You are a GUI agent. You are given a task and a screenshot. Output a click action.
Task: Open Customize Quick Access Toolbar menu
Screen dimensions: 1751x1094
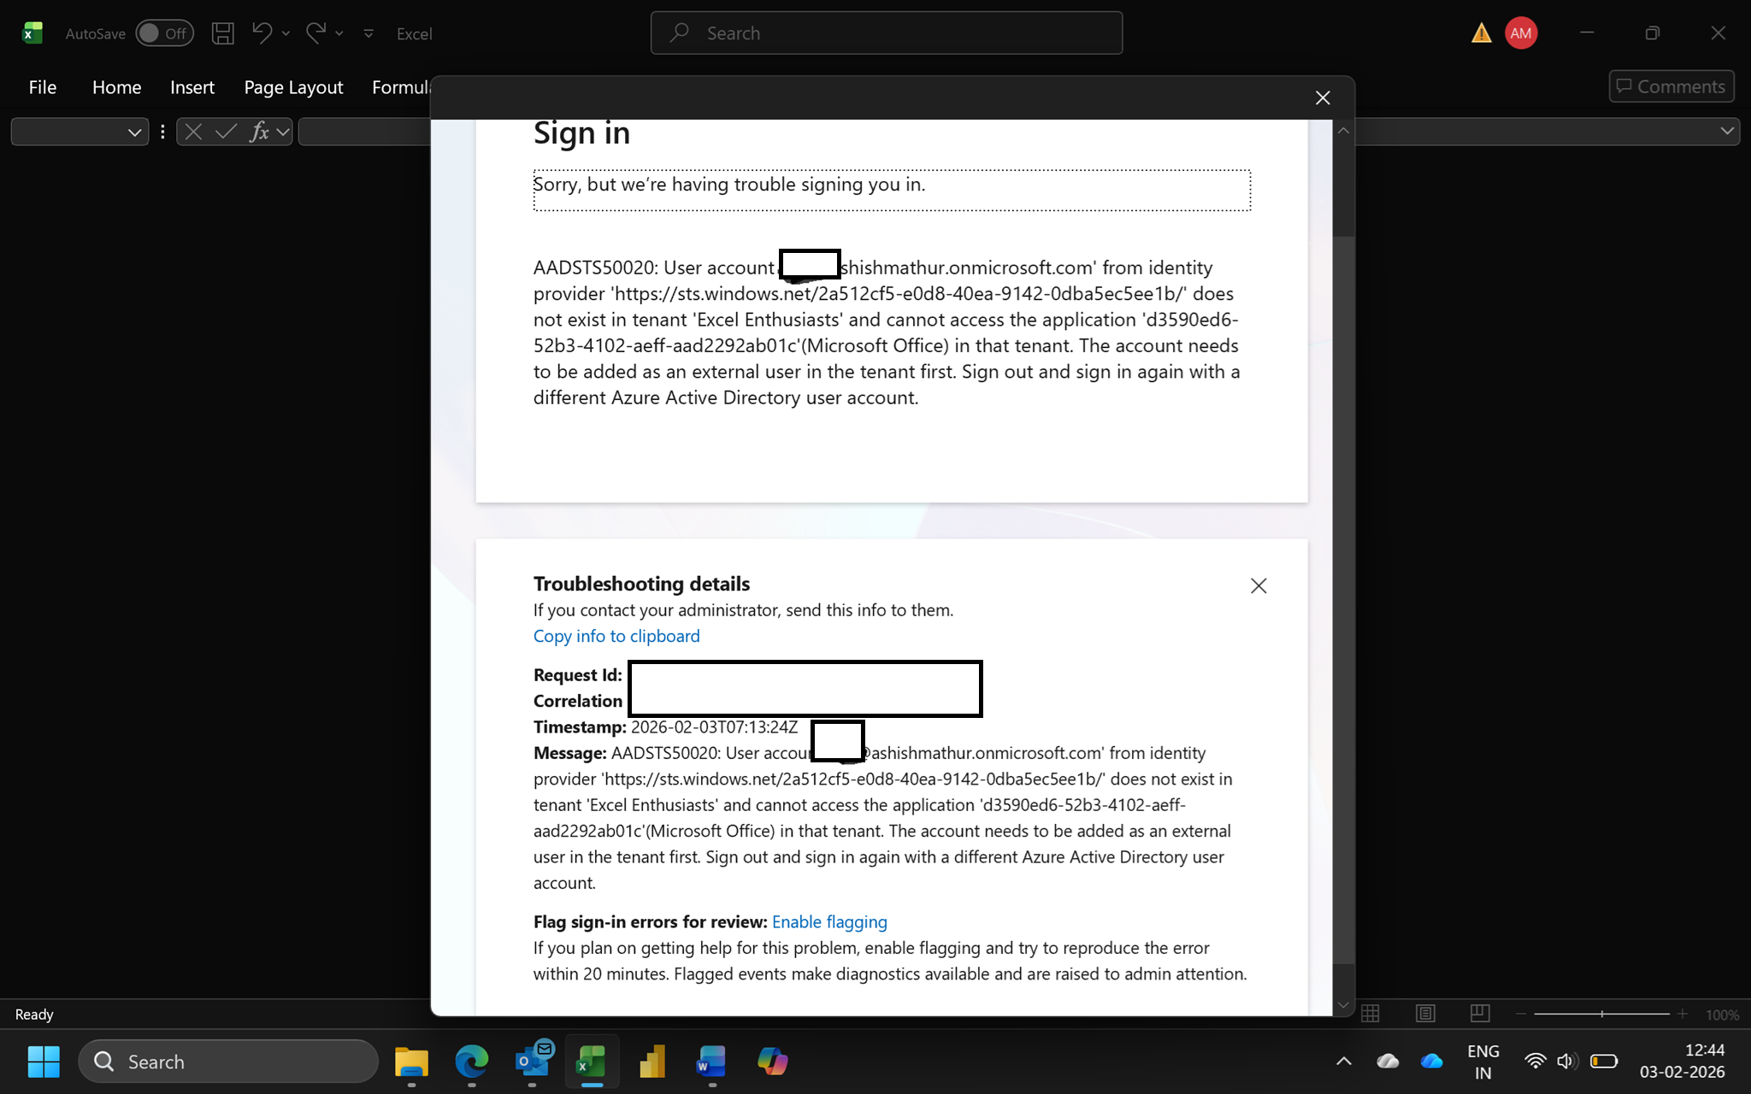[x=368, y=34]
